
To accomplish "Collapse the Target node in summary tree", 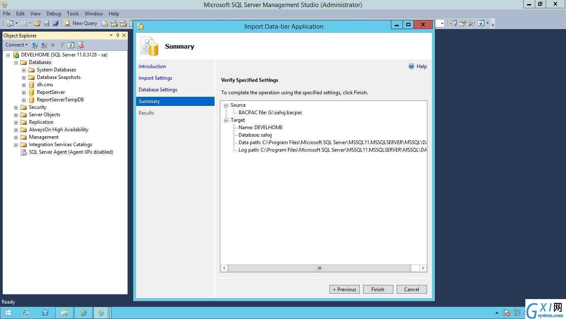I will tap(226, 120).
